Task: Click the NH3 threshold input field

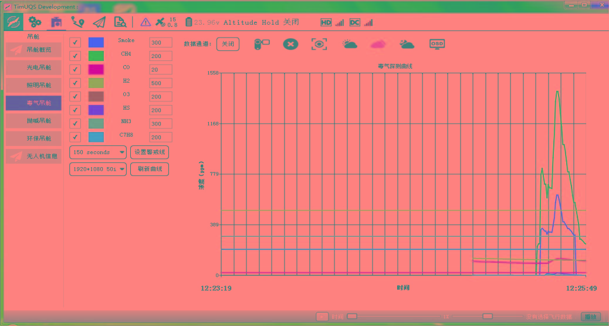Action: pos(161,123)
